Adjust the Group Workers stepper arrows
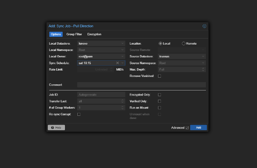 tap(122, 108)
